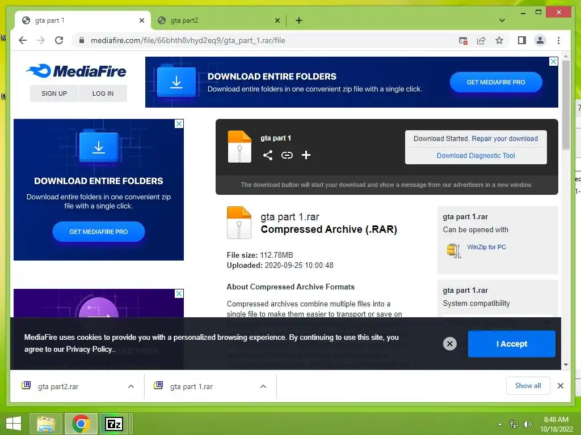Open Chrome three-dot menu

(x=558, y=40)
